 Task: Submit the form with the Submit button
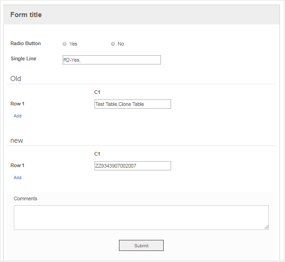(x=141, y=245)
